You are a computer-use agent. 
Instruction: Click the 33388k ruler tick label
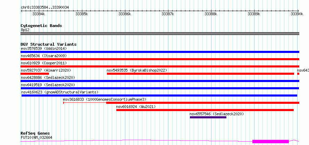pos(211,14)
